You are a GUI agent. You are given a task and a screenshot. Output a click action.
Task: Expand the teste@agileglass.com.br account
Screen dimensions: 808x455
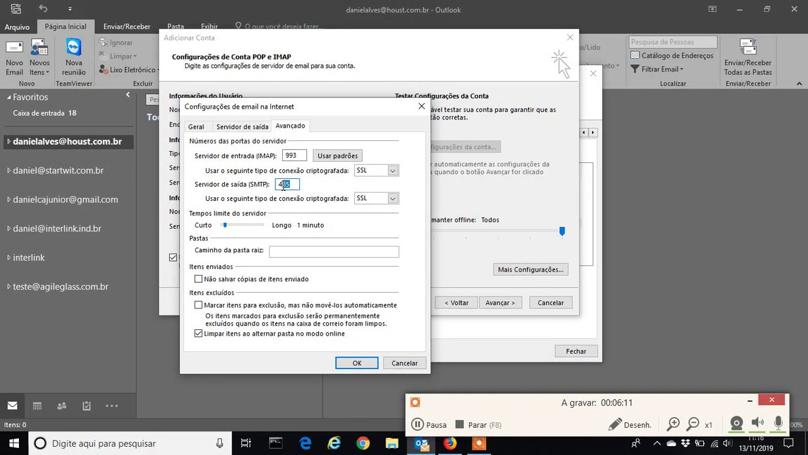pyautogui.click(x=9, y=287)
